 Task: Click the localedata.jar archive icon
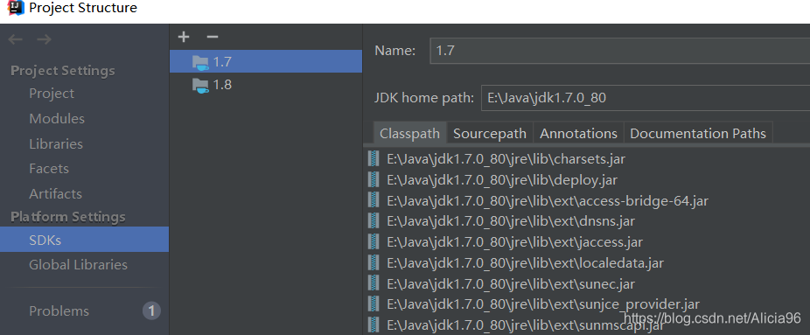373,262
